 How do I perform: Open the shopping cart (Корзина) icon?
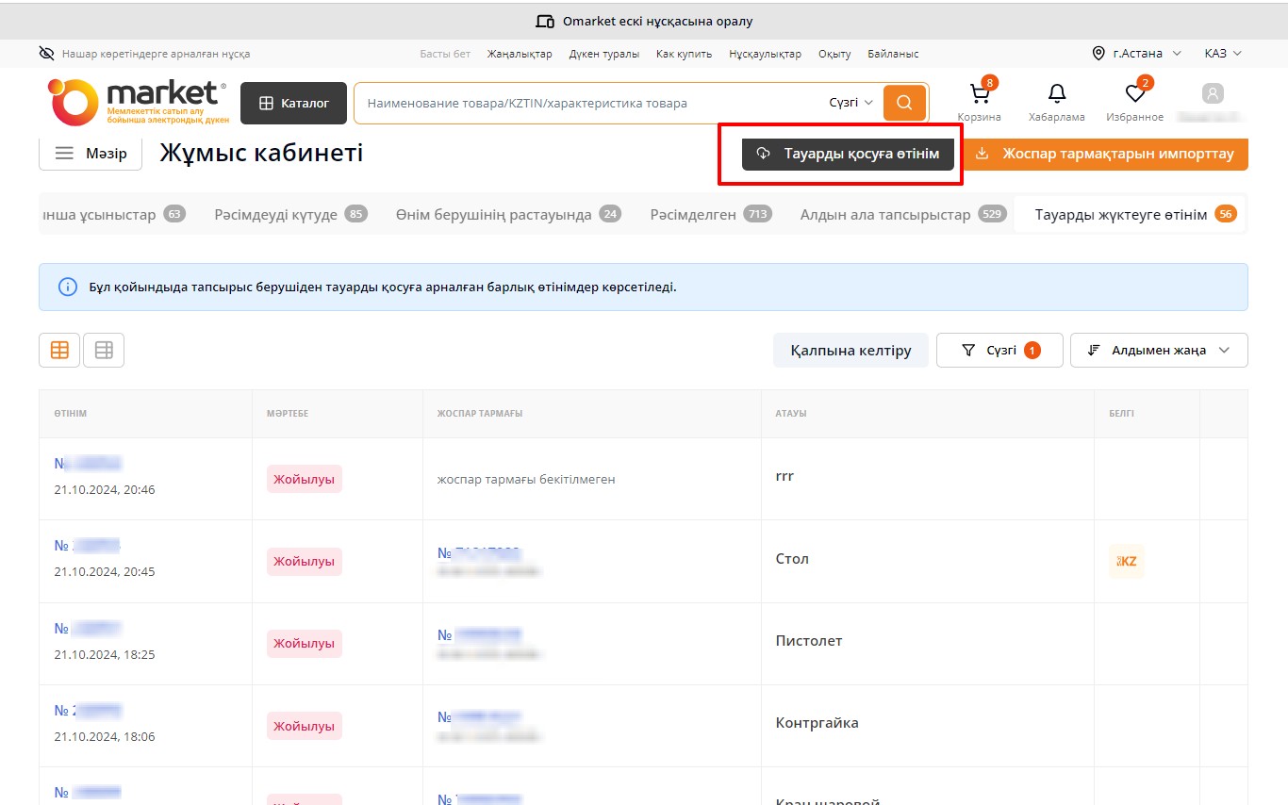[x=979, y=95]
